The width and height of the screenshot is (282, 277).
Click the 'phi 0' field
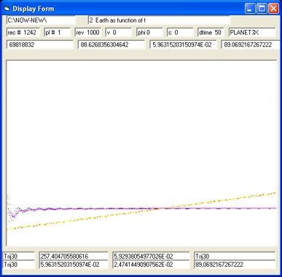[149, 32]
